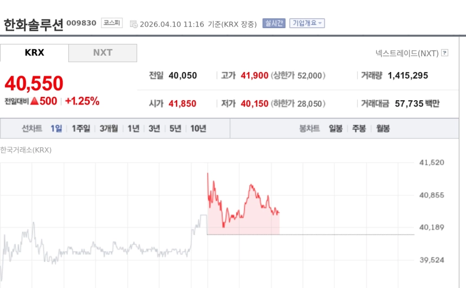Open the 기업개요 dropdown
This screenshot has width=466, height=288.
coord(307,23)
